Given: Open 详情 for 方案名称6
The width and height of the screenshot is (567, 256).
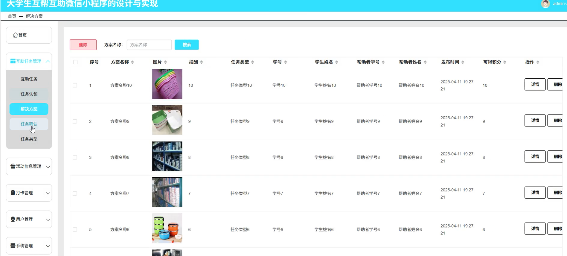Looking at the screenshot, I should click(x=535, y=228).
